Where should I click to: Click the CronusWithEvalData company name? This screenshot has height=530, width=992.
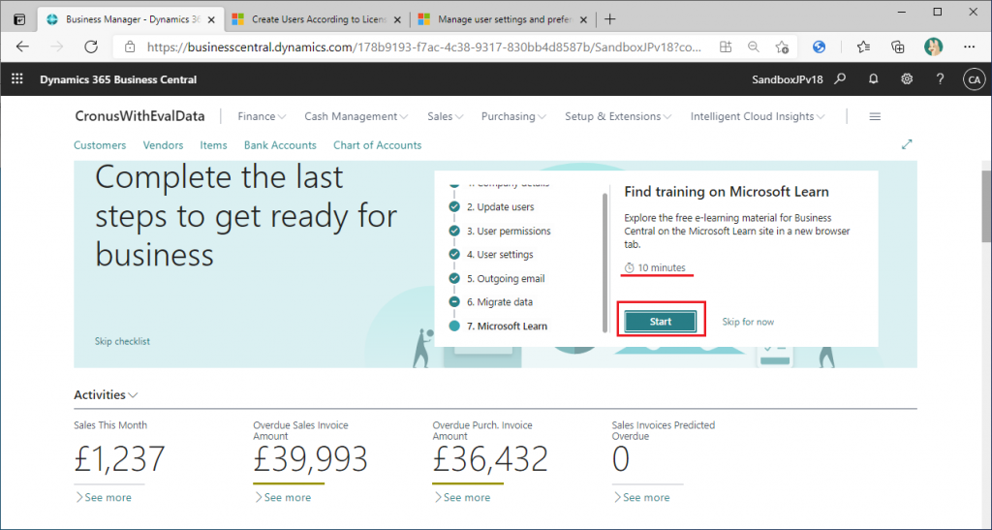click(139, 116)
